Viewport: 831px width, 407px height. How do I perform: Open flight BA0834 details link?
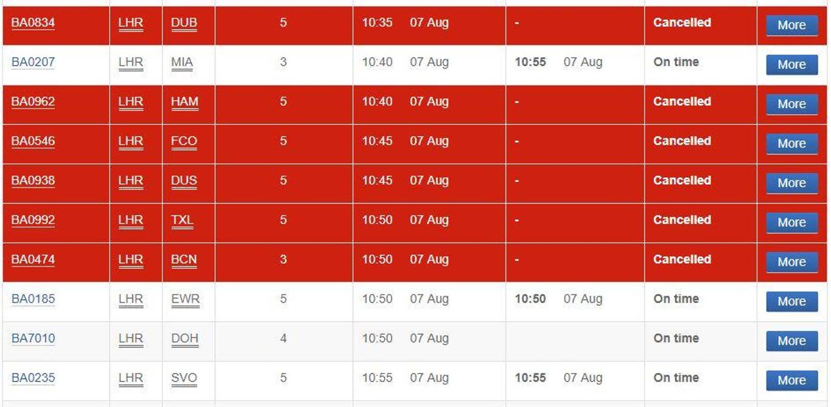(33, 23)
